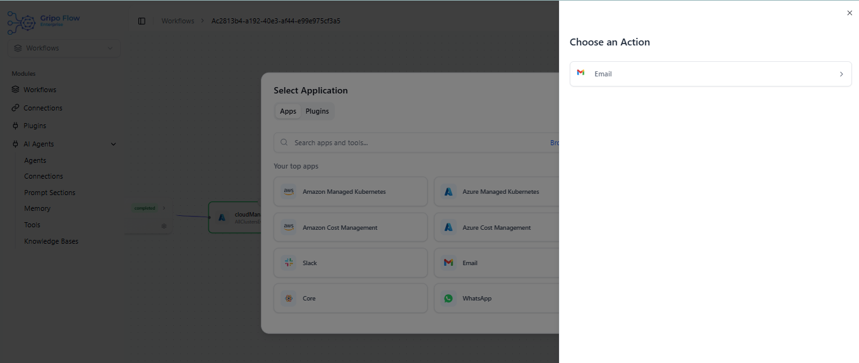Open Knowledge Bases in sidebar
The image size is (859, 363).
[x=51, y=241]
